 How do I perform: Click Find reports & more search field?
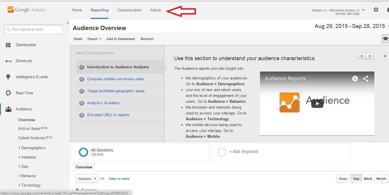[x=34, y=29]
